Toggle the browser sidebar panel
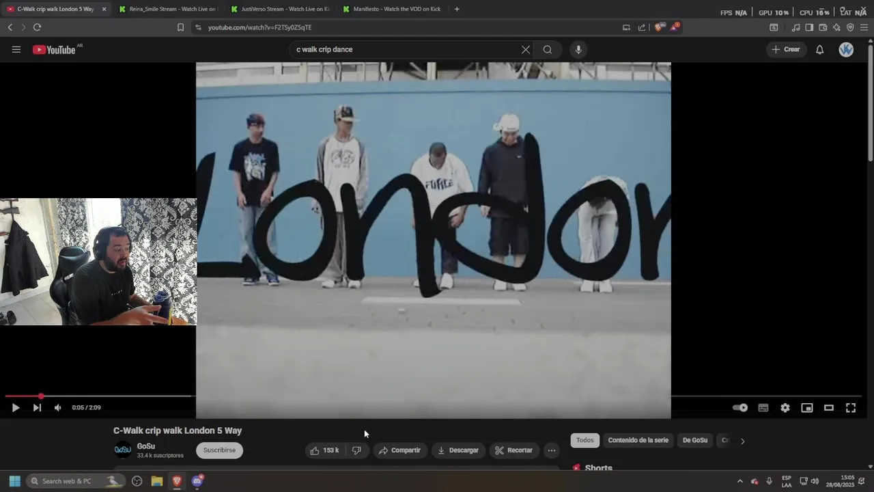 pyautogui.click(x=809, y=27)
